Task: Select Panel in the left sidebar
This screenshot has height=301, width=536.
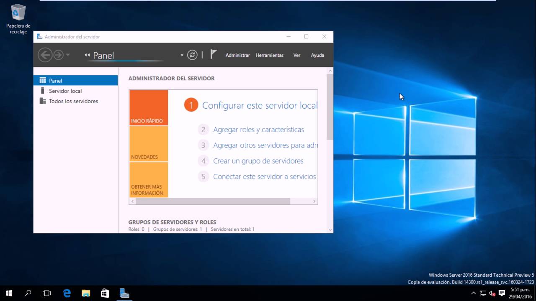Action: click(75, 80)
